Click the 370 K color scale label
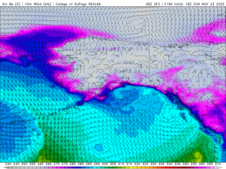 218,164
